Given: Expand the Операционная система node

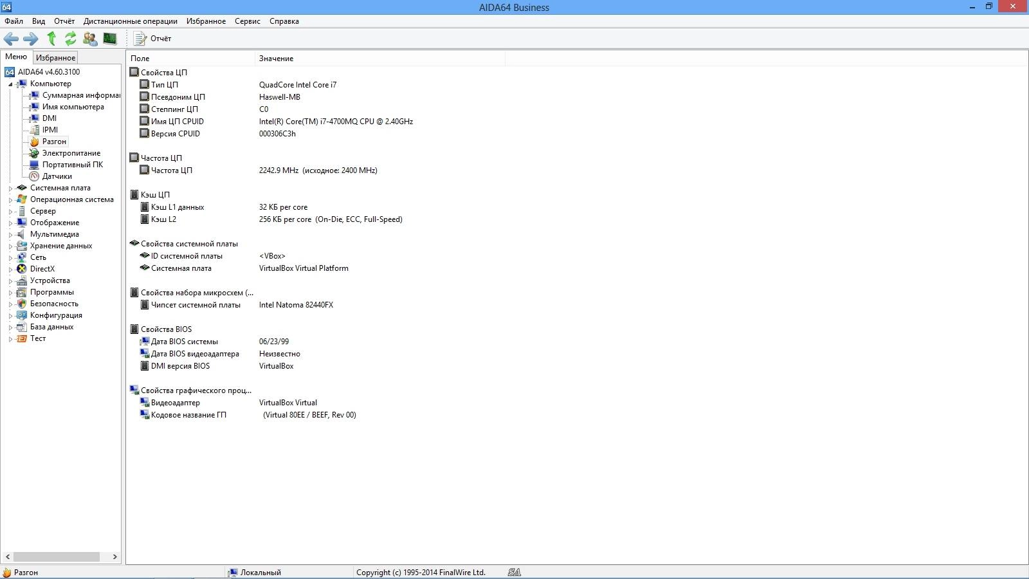Looking at the screenshot, I should (x=10, y=200).
